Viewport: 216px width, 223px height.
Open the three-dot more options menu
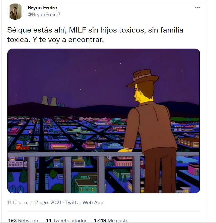197,8
